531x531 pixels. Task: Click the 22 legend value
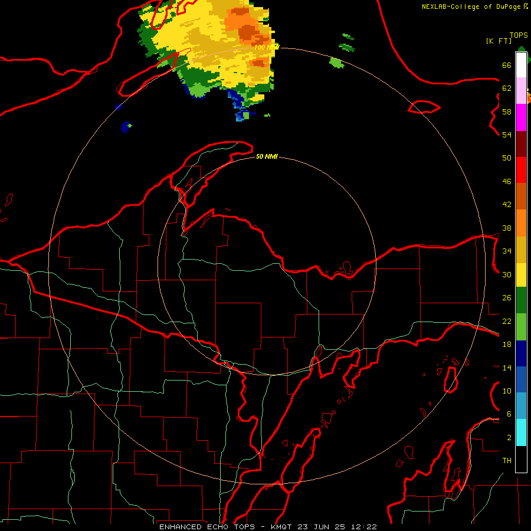[x=507, y=321]
